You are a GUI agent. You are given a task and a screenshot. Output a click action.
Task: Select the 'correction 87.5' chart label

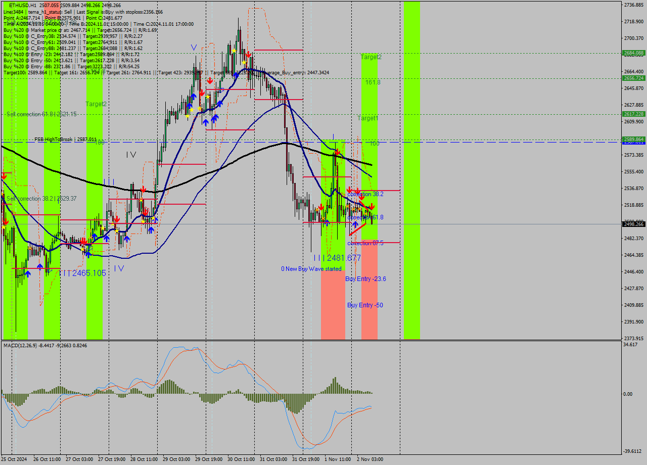[365, 243]
